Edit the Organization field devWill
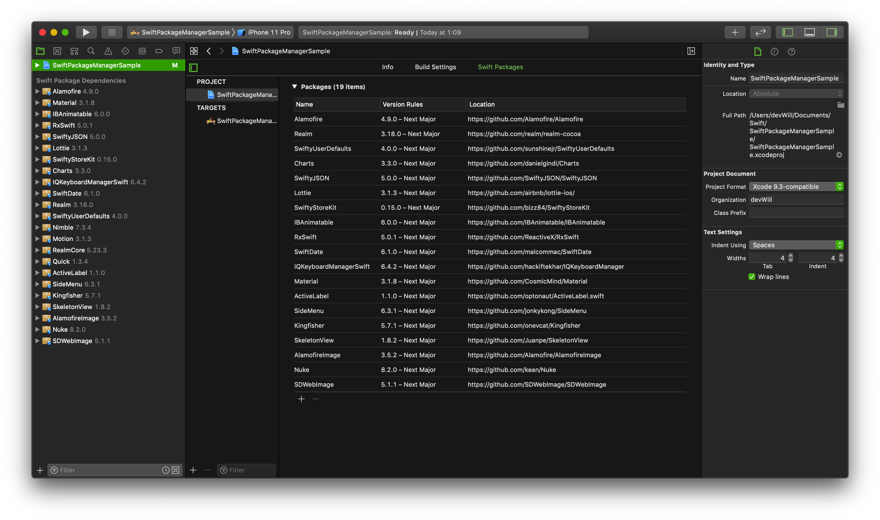Viewport: 880px width, 520px height. point(796,200)
